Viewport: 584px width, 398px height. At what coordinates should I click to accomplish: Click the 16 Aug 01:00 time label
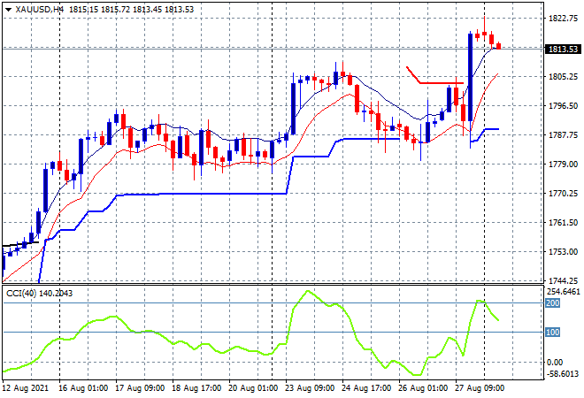pyautogui.click(x=83, y=388)
